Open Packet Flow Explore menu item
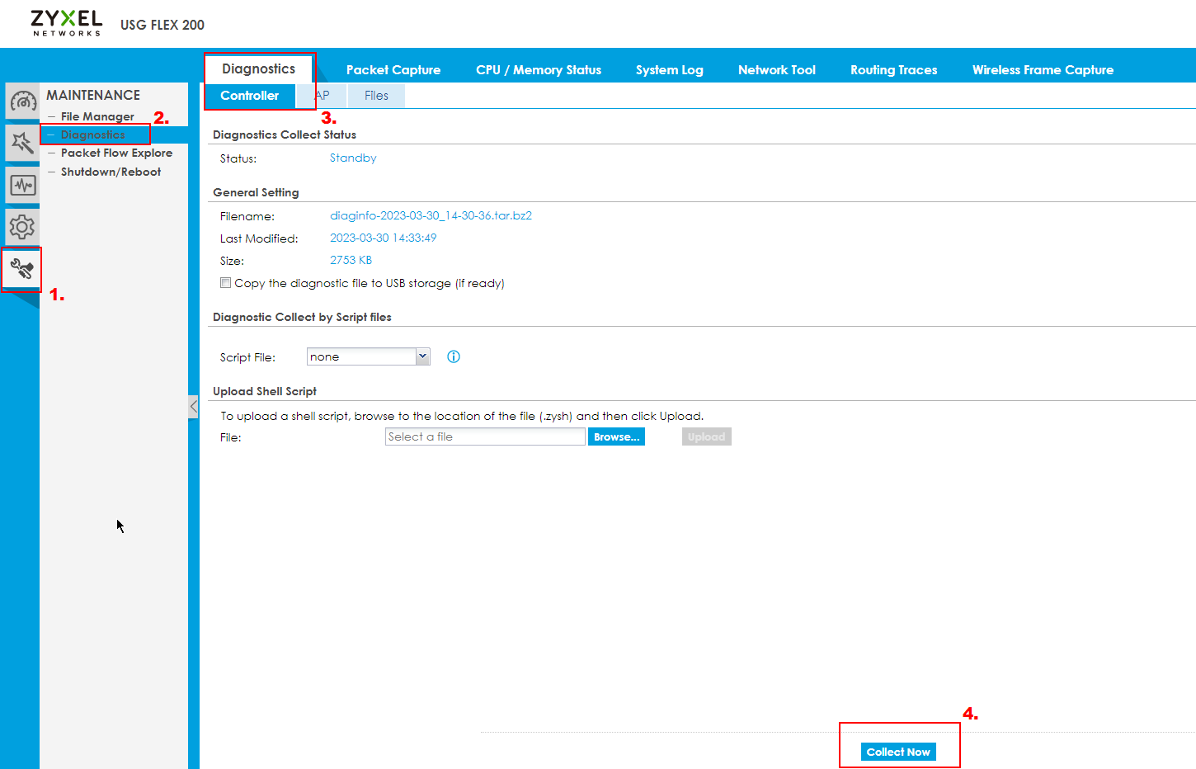The width and height of the screenshot is (1196, 769). [x=116, y=153]
